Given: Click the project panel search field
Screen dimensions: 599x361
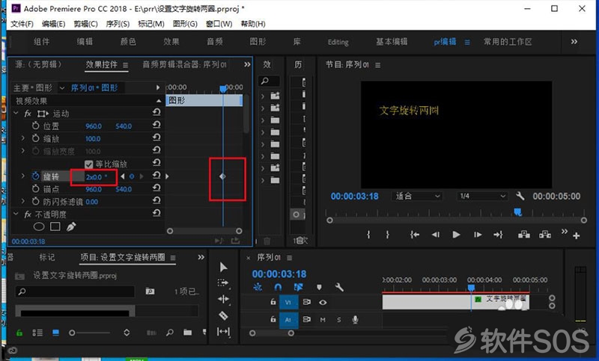Looking at the screenshot, I should 75,291.
